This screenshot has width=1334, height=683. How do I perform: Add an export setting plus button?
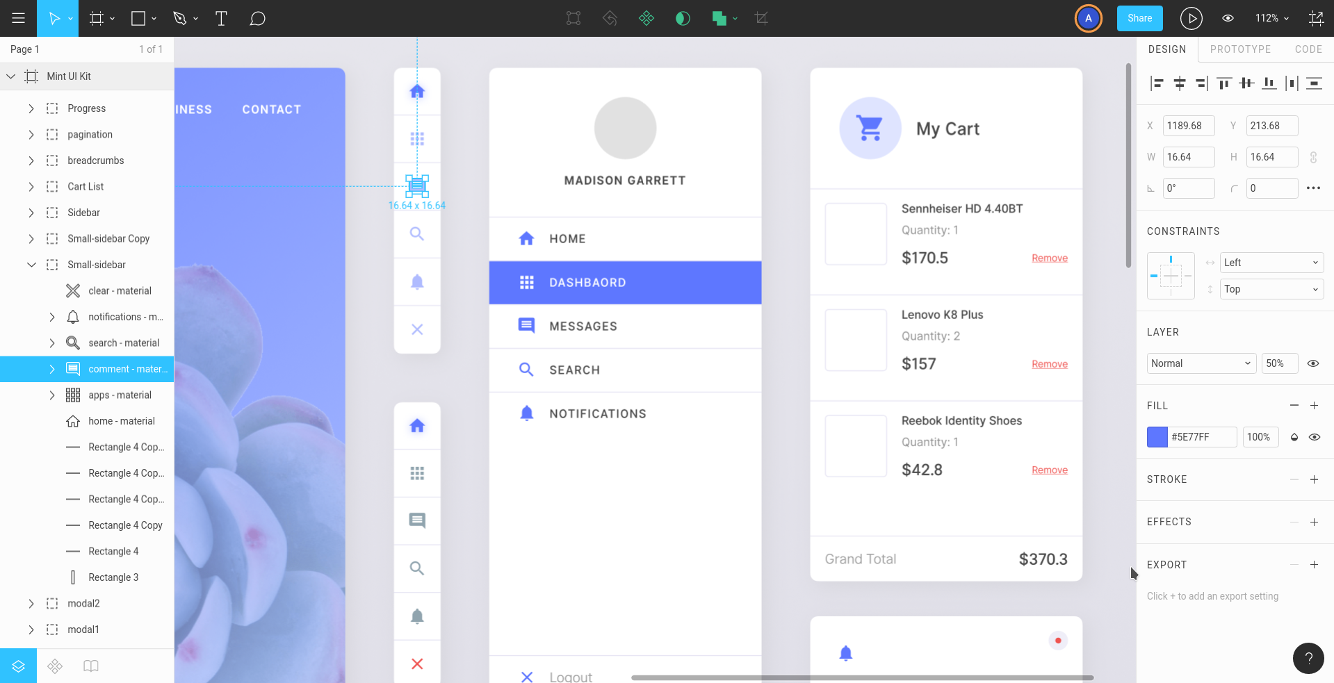(1314, 565)
